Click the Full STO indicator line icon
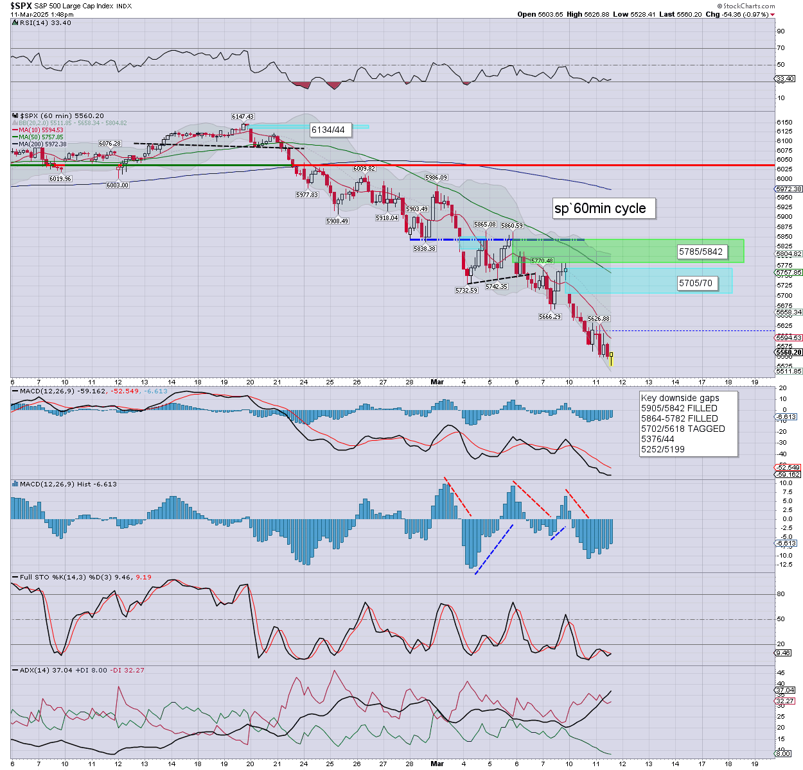Viewport: 803px width, 770px height. coord(15,577)
